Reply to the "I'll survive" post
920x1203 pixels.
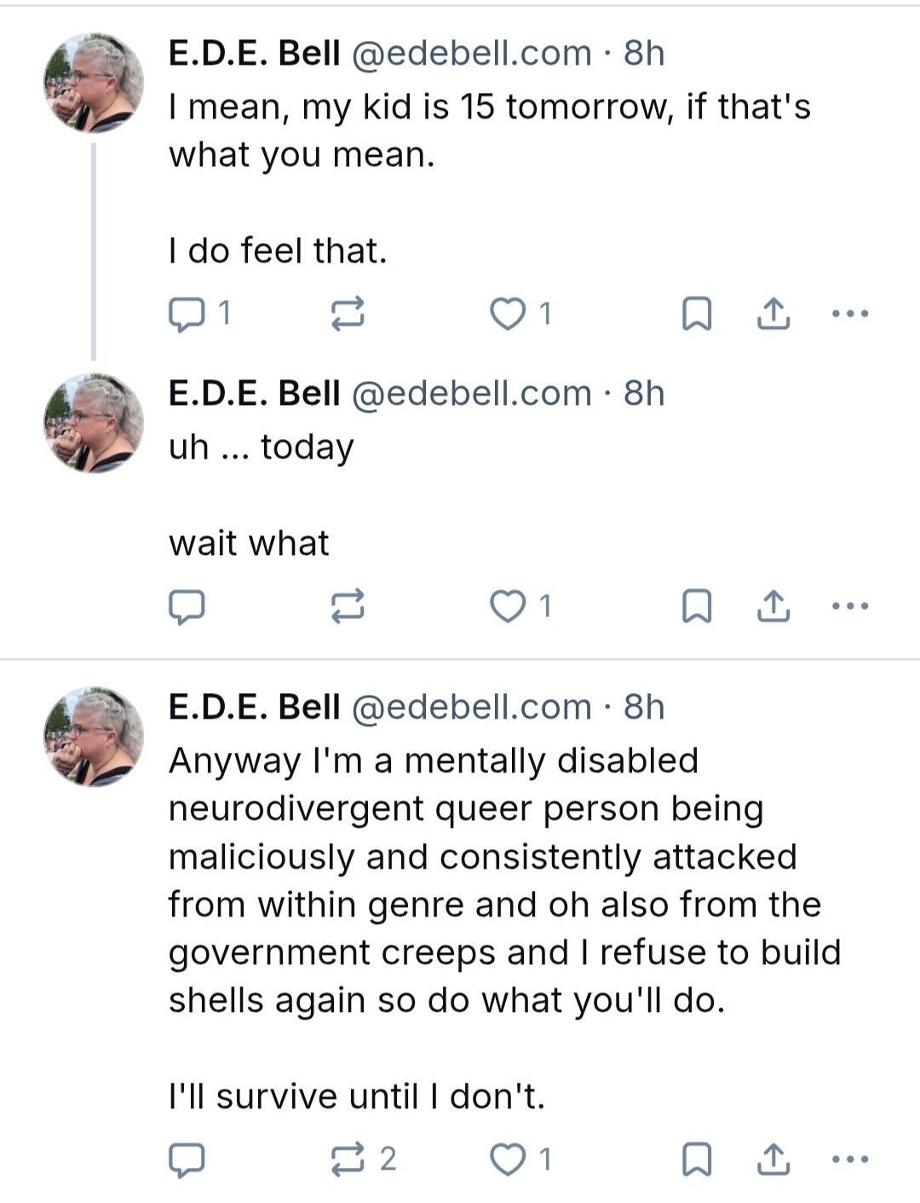187,1160
